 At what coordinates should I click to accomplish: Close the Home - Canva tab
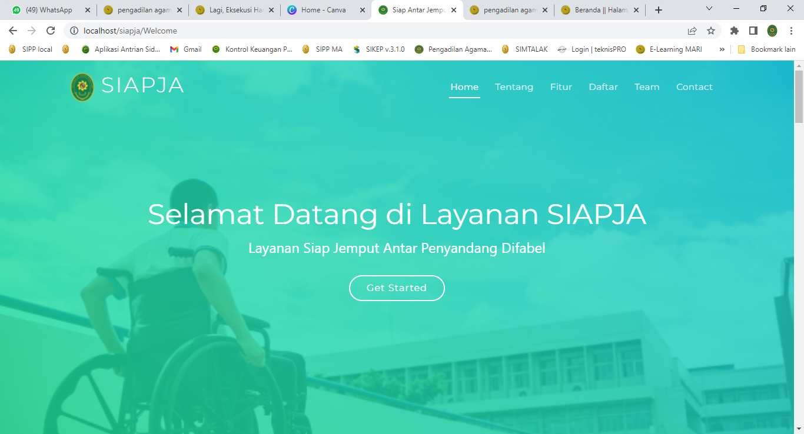click(363, 10)
